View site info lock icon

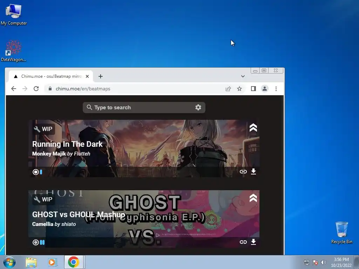click(50, 89)
